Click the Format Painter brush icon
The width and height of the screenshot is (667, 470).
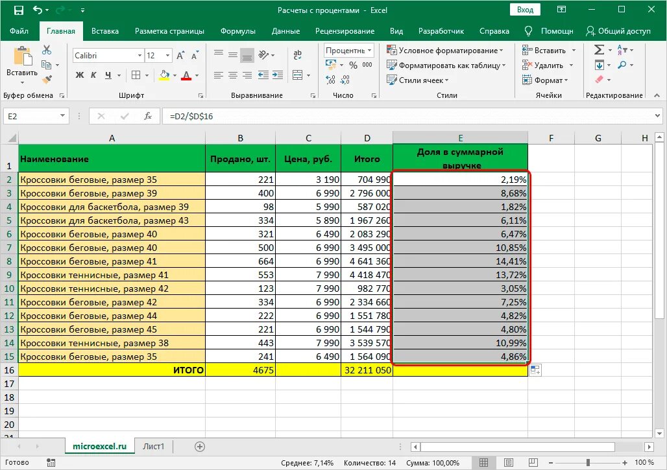[x=47, y=80]
